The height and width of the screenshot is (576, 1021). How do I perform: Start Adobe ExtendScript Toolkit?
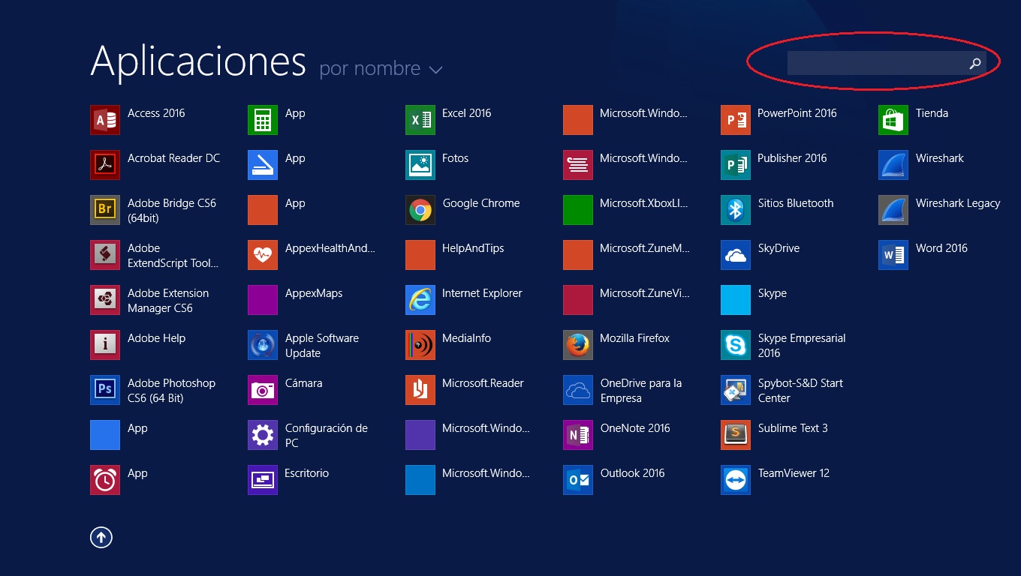(x=105, y=255)
